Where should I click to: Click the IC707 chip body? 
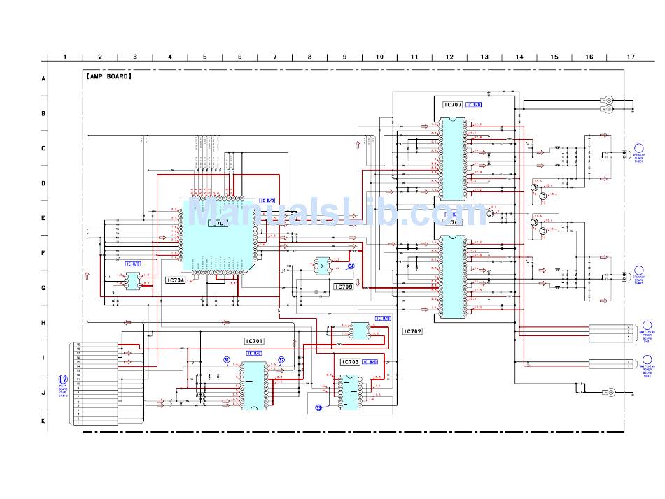[452, 159]
